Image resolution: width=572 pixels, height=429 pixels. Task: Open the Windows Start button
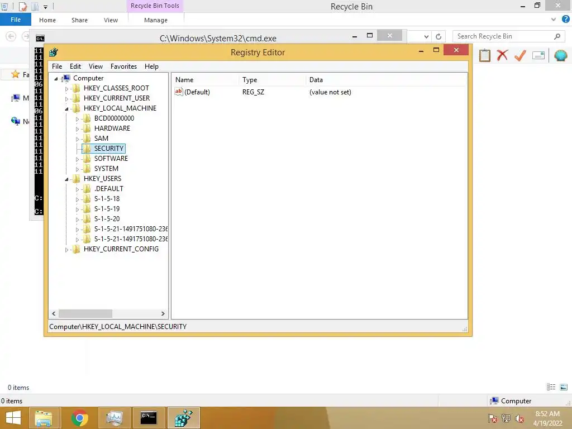(13, 418)
